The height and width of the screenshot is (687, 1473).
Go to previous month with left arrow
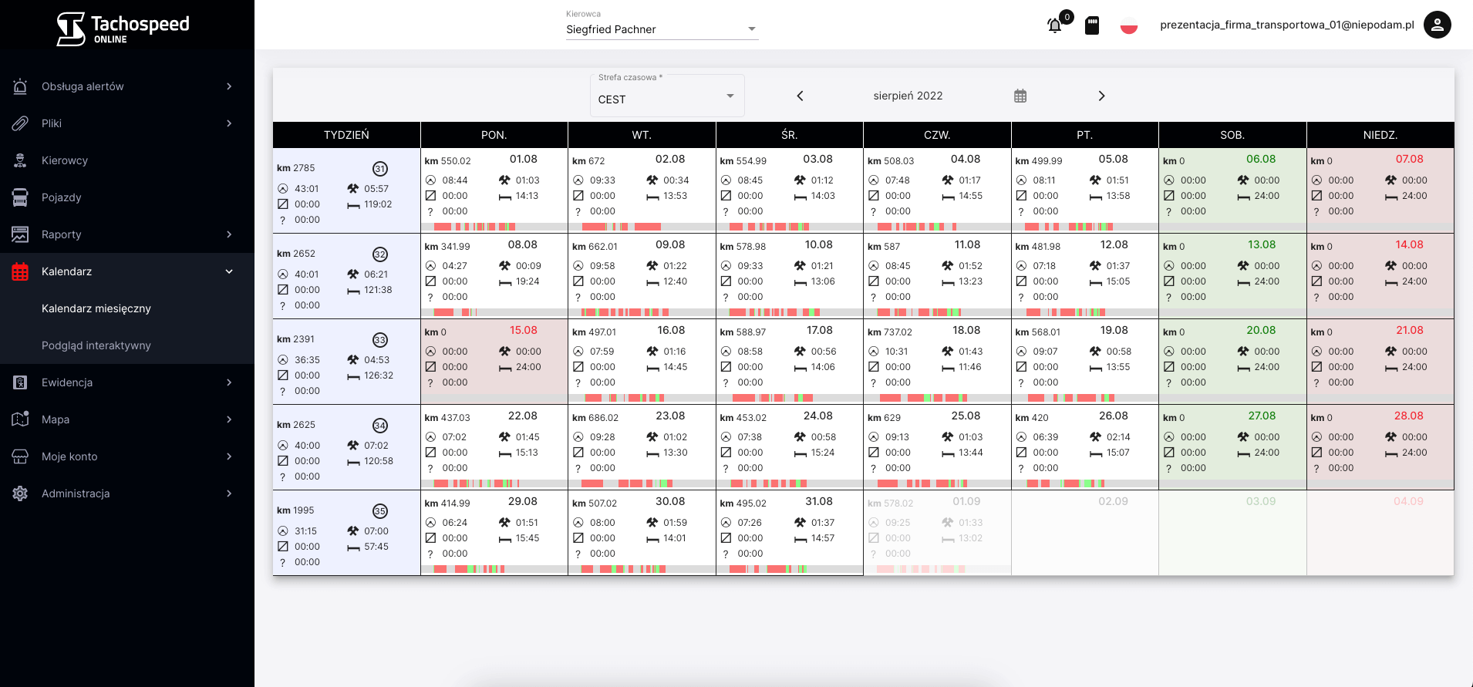[800, 96]
